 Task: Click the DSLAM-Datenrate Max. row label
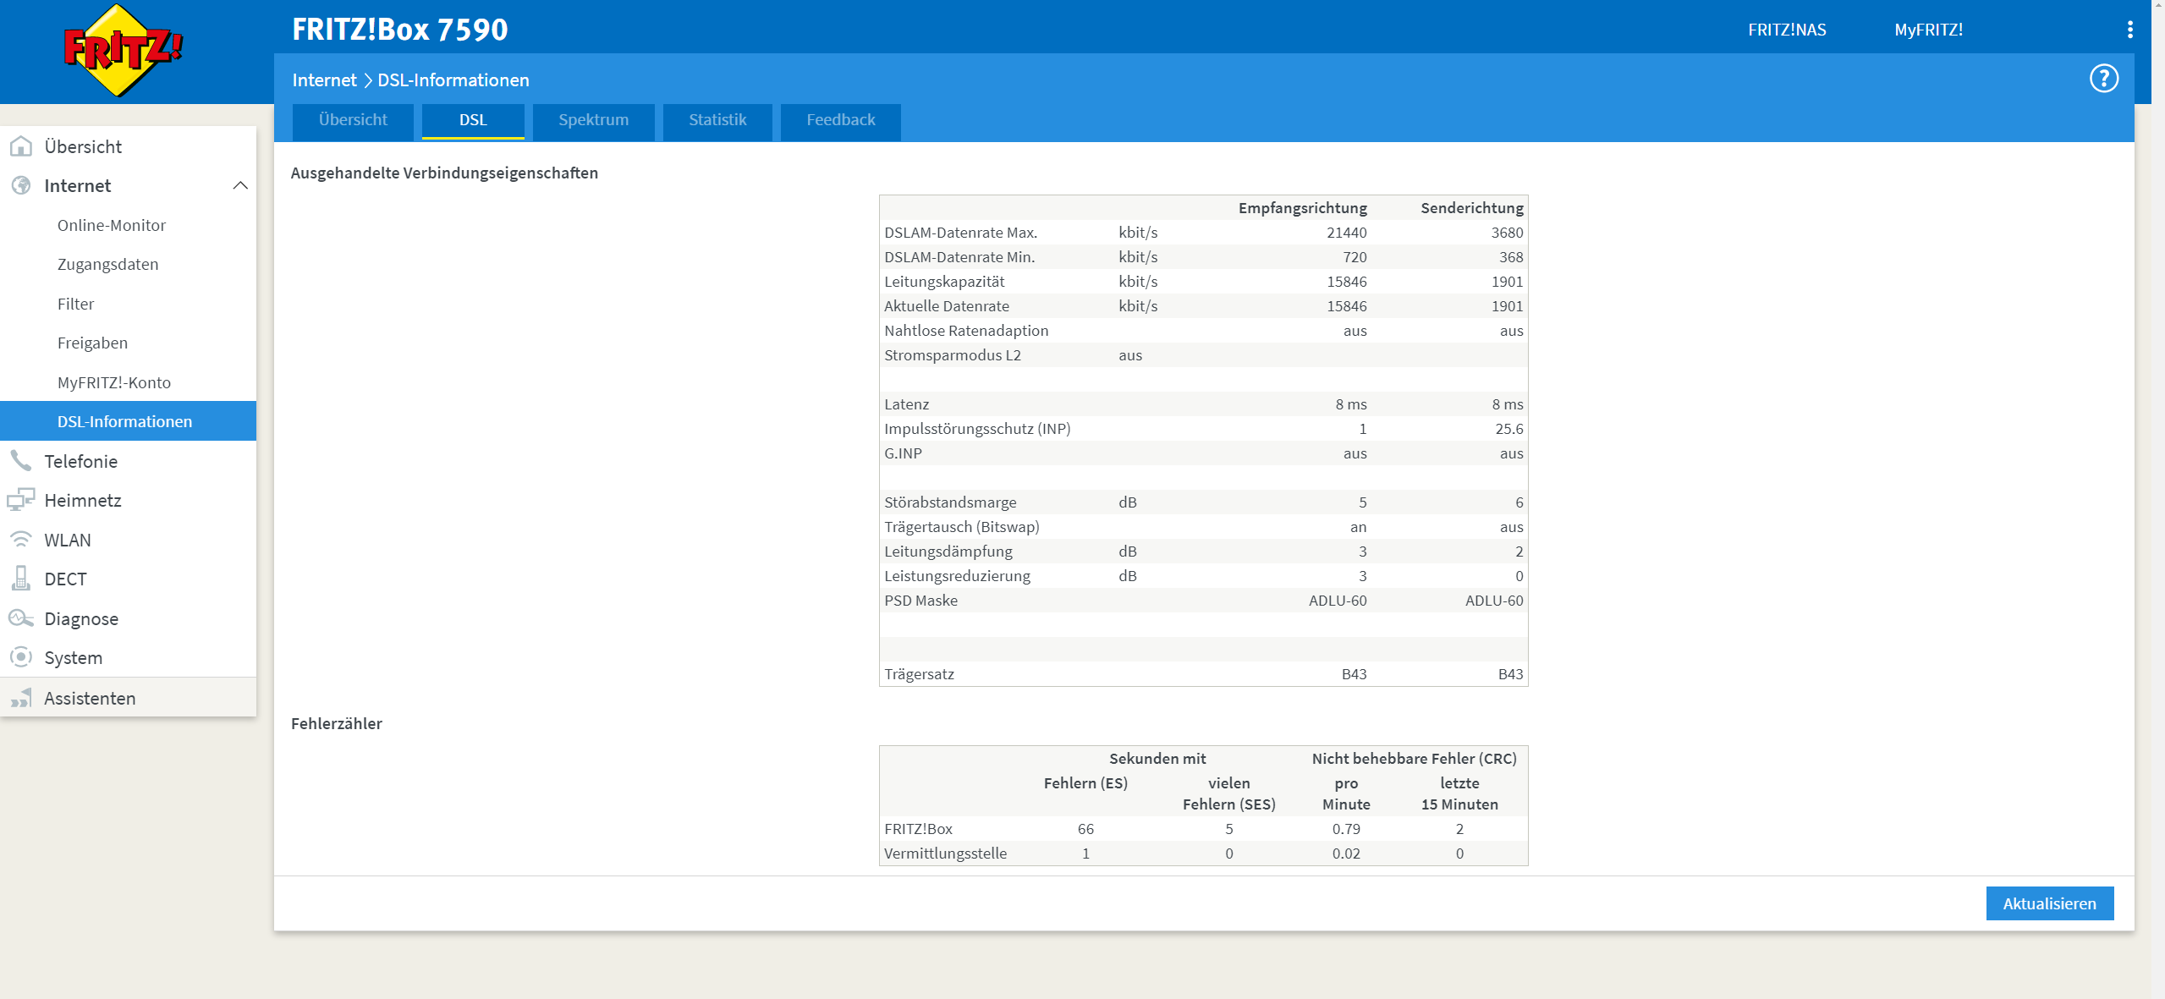tap(960, 233)
